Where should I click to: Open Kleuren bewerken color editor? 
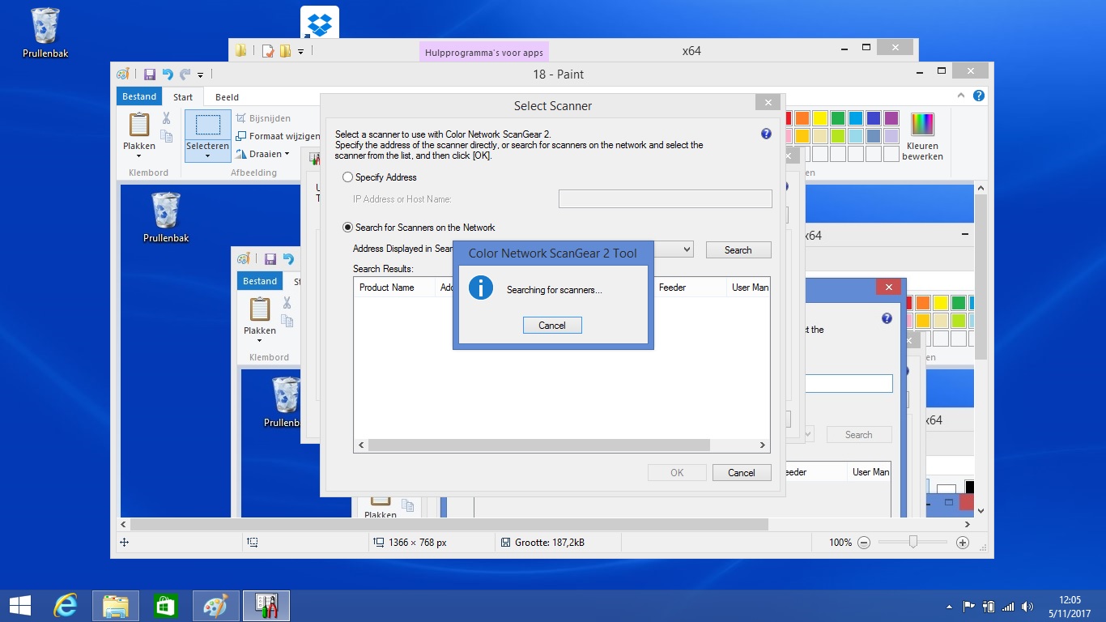(x=922, y=136)
